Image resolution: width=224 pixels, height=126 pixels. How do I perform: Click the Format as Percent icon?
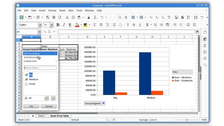point(155,25)
